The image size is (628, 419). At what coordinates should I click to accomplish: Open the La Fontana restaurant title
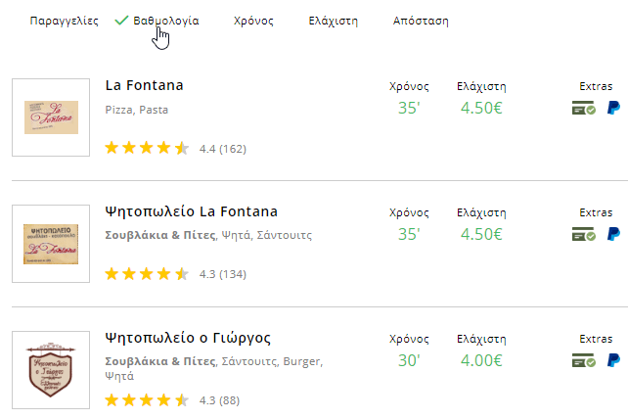coord(144,85)
